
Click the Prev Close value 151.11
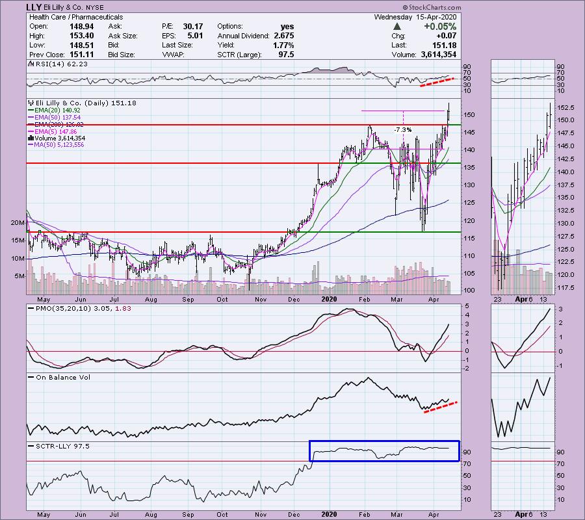(x=81, y=55)
